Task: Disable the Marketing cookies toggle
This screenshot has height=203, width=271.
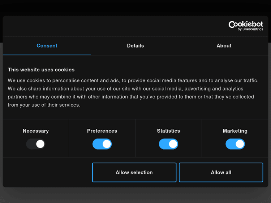Action: pos(235,144)
